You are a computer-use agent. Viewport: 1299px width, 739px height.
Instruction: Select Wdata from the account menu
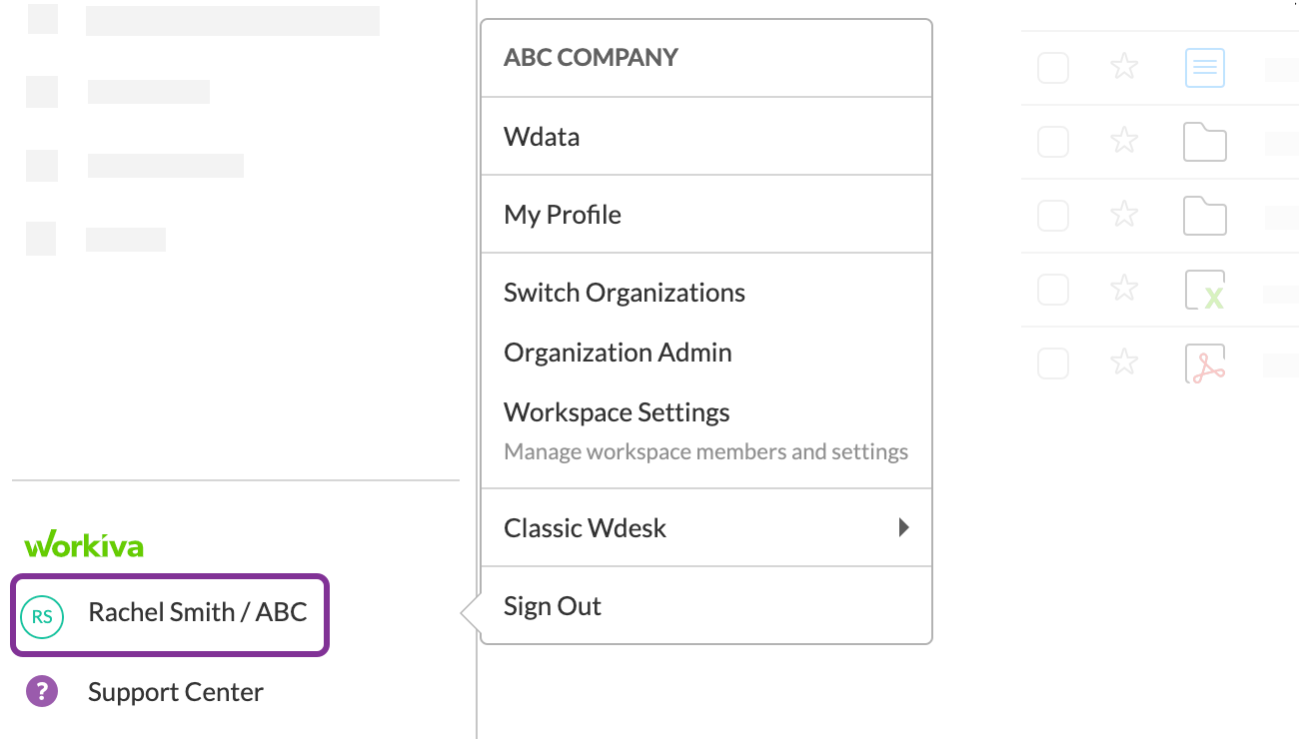tap(542, 137)
